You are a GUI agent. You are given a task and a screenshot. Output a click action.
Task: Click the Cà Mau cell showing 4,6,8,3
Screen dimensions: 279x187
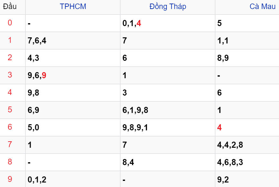click(x=230, y=162)
